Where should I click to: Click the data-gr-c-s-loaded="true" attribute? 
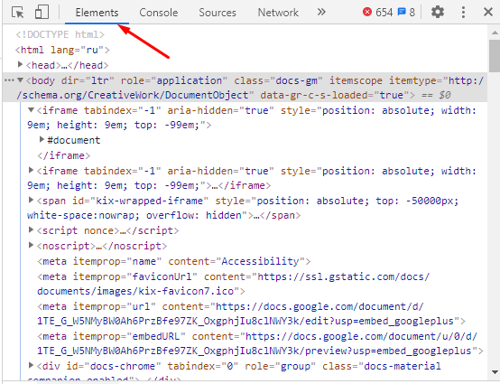(335, 95)
